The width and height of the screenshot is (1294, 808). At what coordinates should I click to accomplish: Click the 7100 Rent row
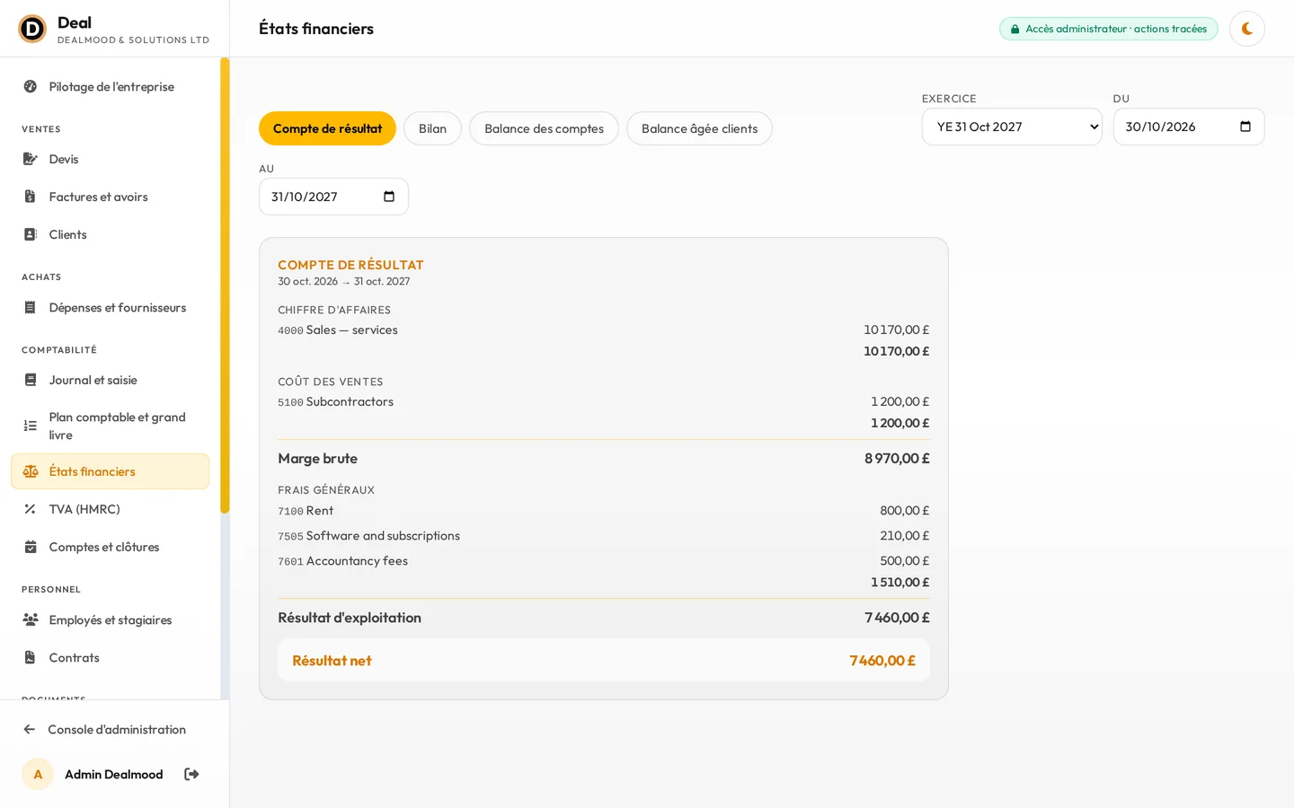tap(604, 510)
